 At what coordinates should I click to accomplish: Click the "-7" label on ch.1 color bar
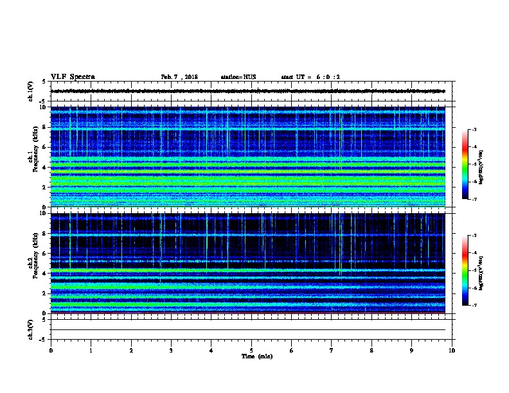pos(474,199)
